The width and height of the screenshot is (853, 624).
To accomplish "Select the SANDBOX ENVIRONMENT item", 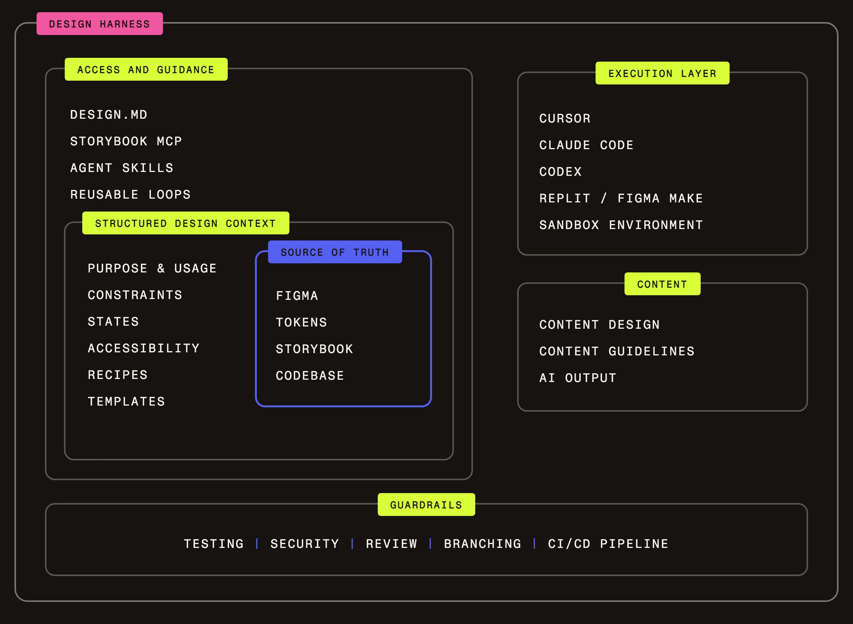I will point(621,225).
